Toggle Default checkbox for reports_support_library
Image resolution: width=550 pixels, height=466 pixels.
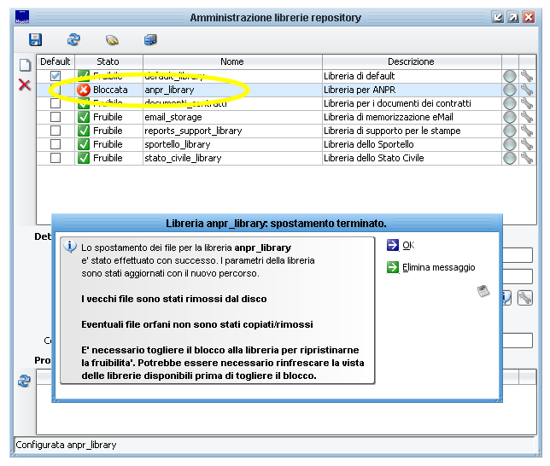(x=56, y=131)
